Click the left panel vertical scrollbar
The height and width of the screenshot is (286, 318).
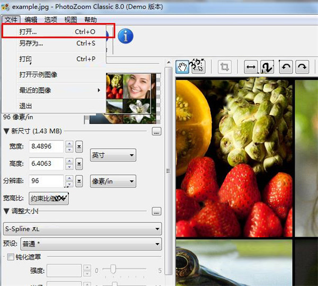click(169, 170)
